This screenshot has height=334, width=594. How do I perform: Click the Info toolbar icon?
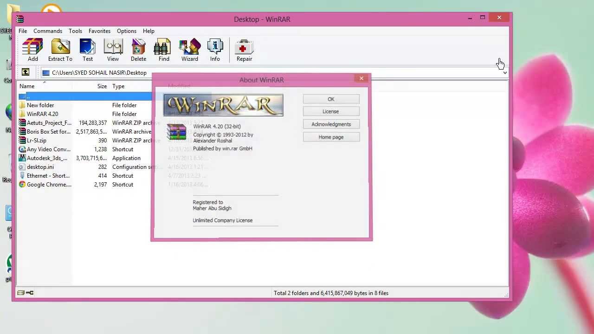(x=215, y=50)
